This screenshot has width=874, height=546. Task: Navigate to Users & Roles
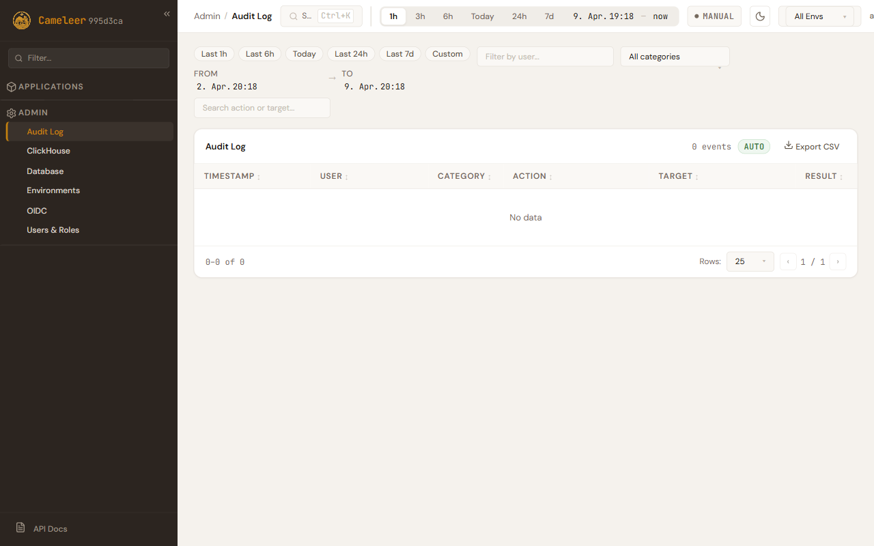(53, 230)
